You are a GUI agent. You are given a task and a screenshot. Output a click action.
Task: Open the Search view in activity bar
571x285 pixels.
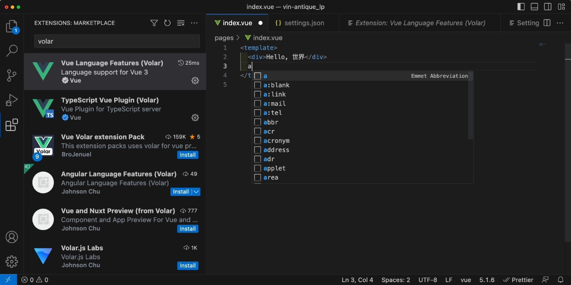pos(12,51)
